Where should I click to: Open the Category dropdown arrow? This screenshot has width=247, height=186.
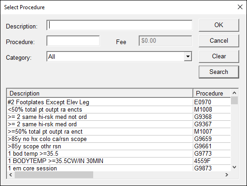tap(188, 56)
